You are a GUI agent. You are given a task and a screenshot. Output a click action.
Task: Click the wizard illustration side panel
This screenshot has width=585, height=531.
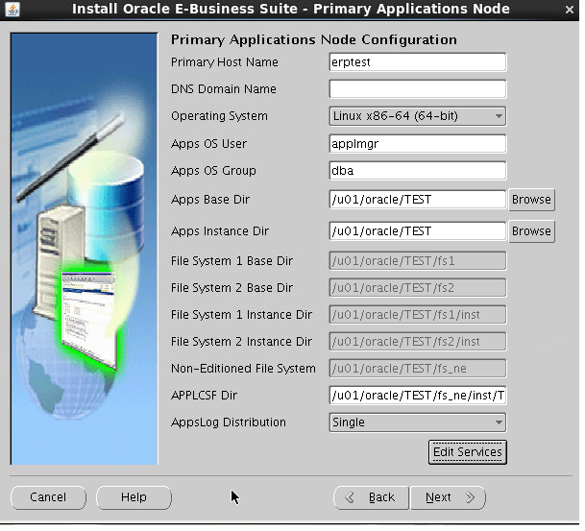tap(85, 249)
